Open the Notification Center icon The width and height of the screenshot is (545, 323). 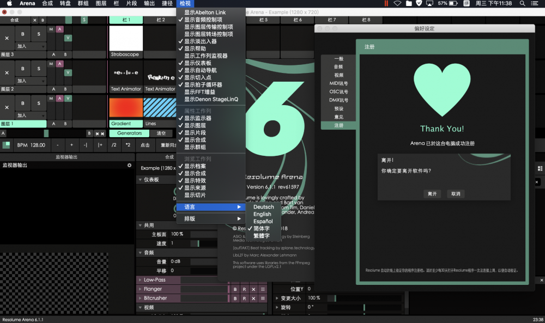[x=535, y=3]
